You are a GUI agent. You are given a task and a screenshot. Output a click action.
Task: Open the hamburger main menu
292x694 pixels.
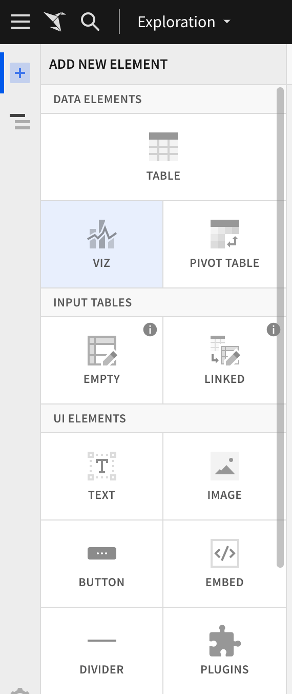pos(20,22)
